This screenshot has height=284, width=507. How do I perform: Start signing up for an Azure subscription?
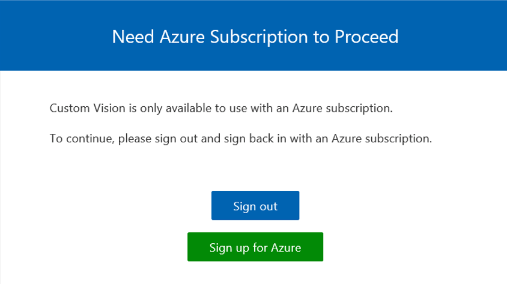point(255,247)
